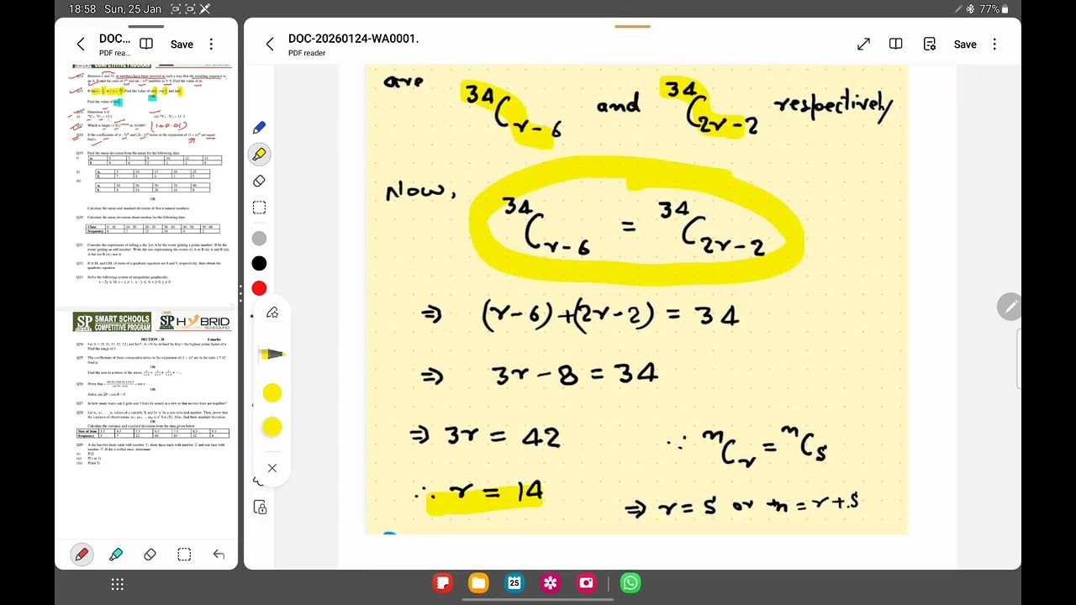This screenshot has width=1076, height=605.
Task: Undo last action in left window
Action: point(219,555)
